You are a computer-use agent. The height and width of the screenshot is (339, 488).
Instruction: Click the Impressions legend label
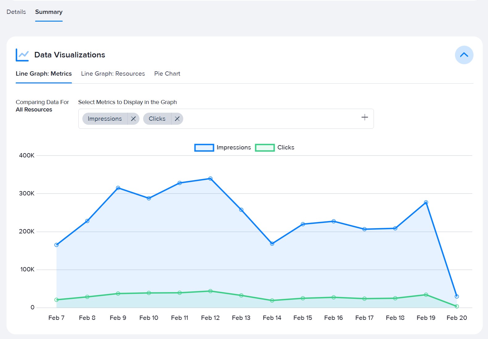pyautogui.click(x=234, y=148)
